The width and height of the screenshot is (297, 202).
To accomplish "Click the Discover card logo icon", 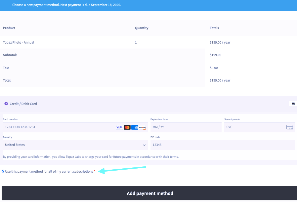I will (x=142, y=127).
